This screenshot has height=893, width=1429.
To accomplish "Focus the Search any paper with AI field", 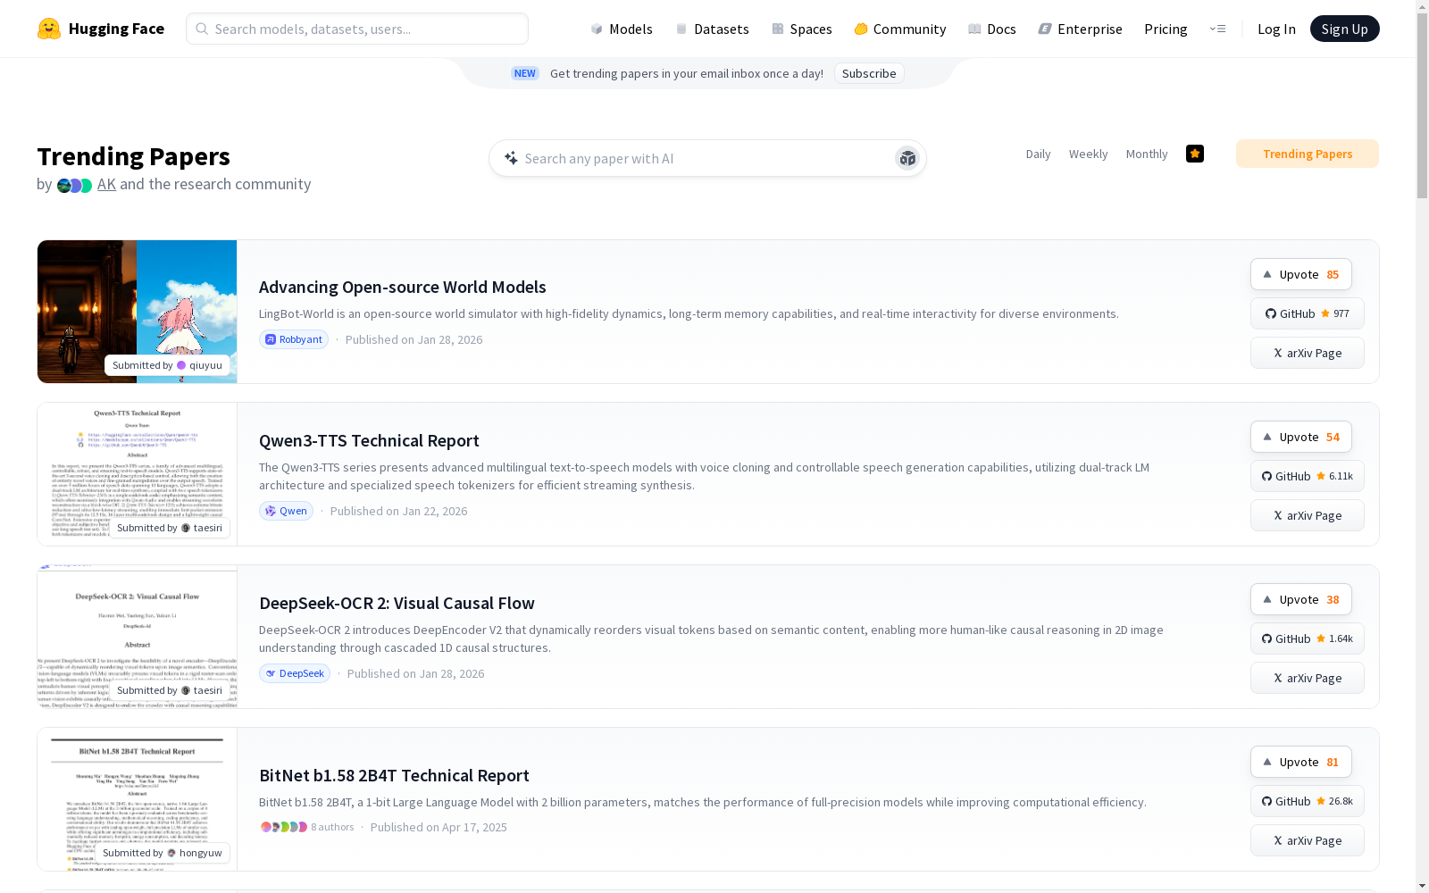I will (706, 158).
